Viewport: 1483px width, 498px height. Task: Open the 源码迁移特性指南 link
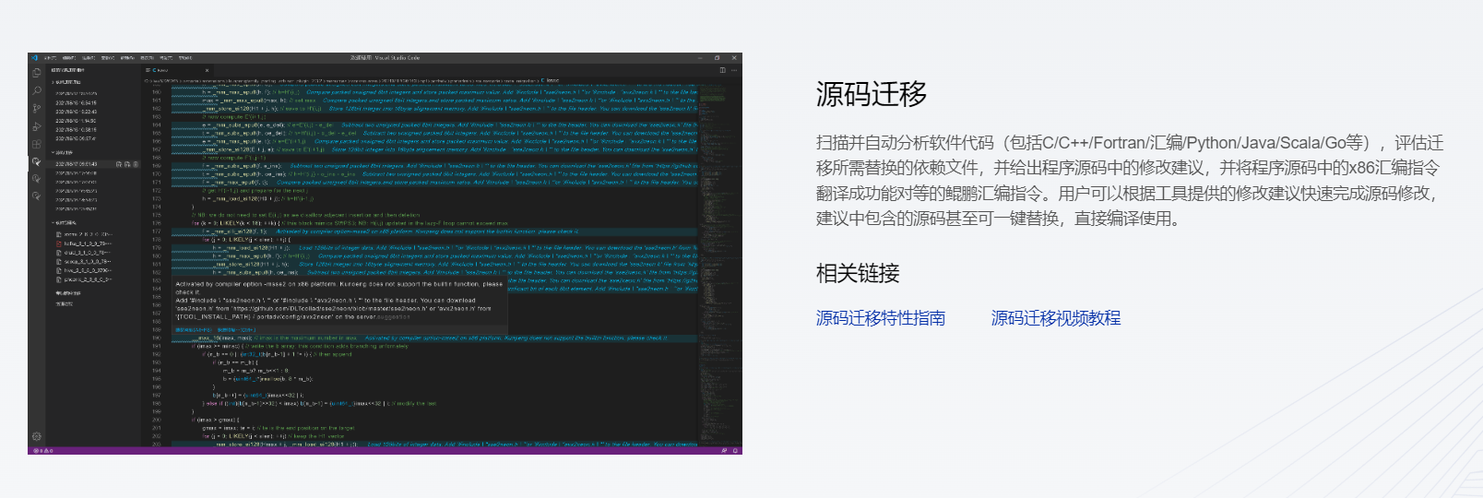click(x=881, y=318)
